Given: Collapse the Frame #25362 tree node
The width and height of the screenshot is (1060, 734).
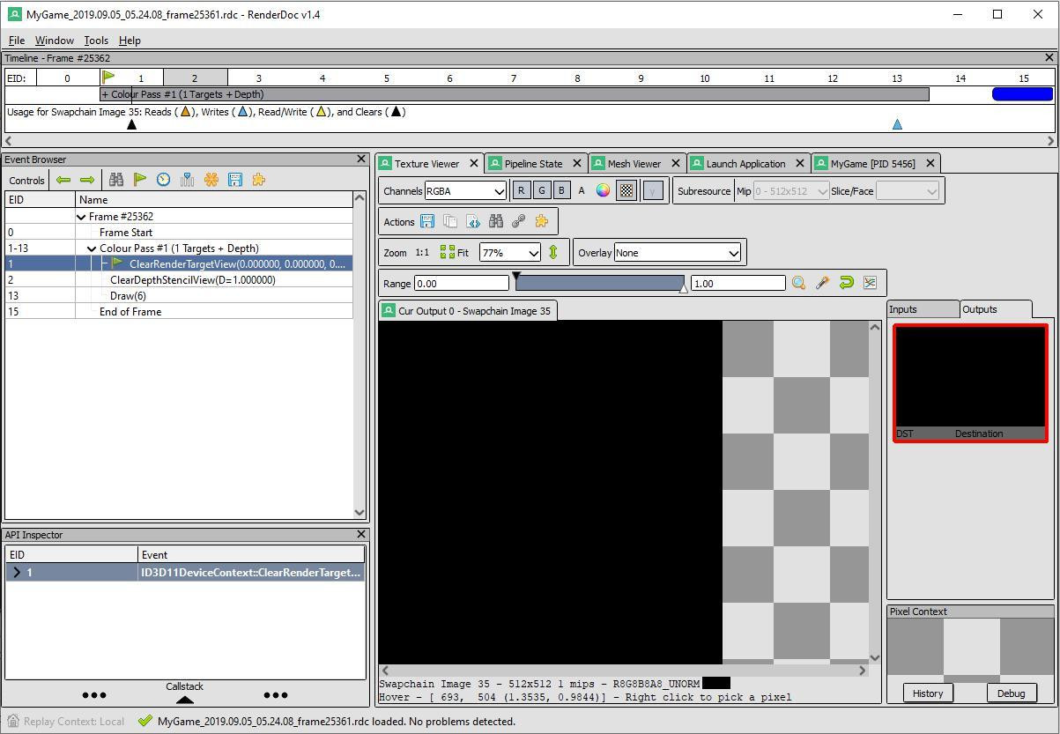Looking at the screenshot, I should (x=81, y=217).
